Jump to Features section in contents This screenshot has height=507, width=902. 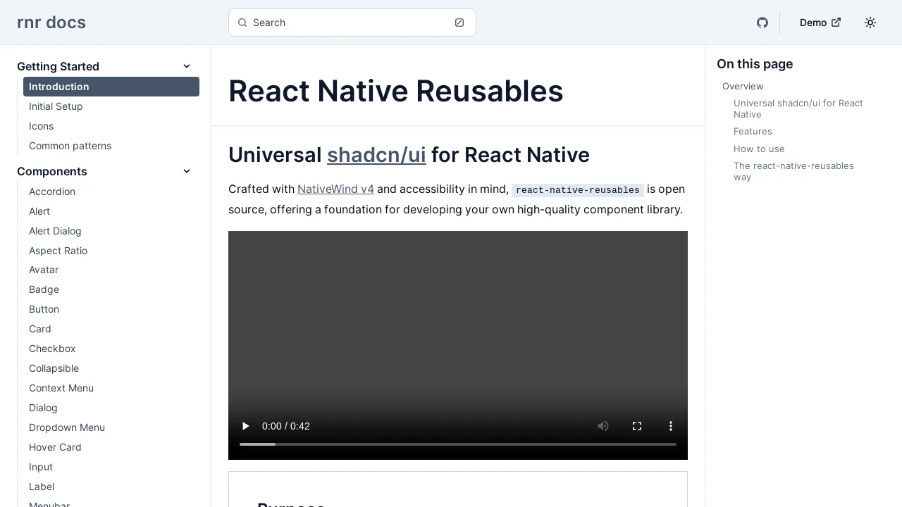point(753,132)
